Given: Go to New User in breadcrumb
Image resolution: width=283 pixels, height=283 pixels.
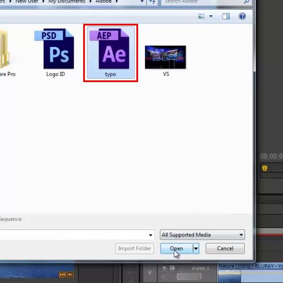Looking at the screenshot, I should coord(27,2).
